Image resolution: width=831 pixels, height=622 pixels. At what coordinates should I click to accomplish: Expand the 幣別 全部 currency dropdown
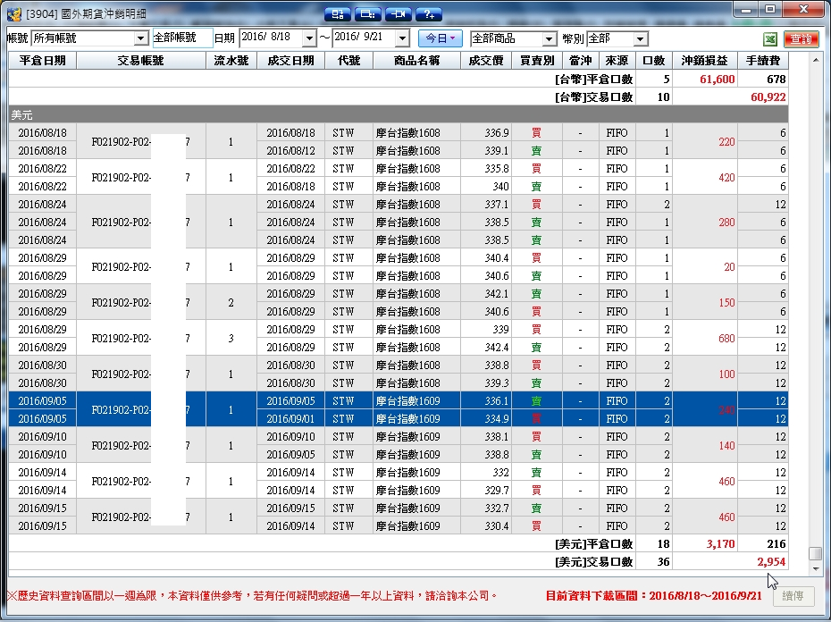tap(640, 38)
